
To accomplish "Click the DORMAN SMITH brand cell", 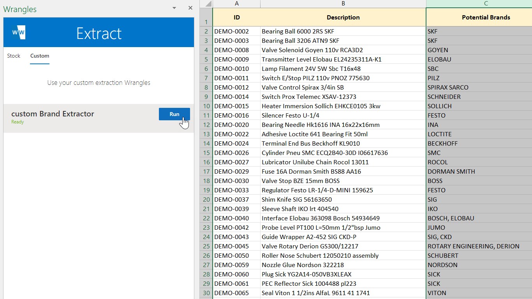I will [x=479, y=171].
